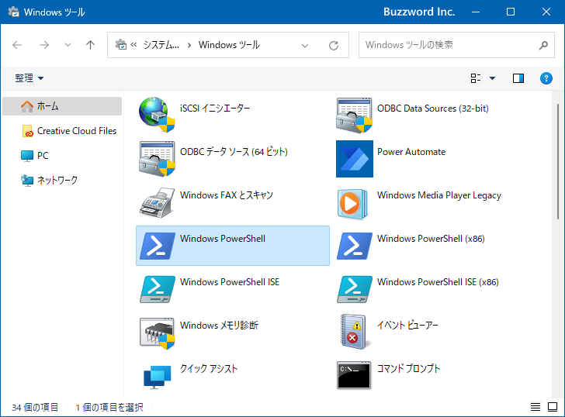Select the ODBC データ ソース (64 ビット) icon
The height and width of the screenshot is (417, 565).
[157, 159]
